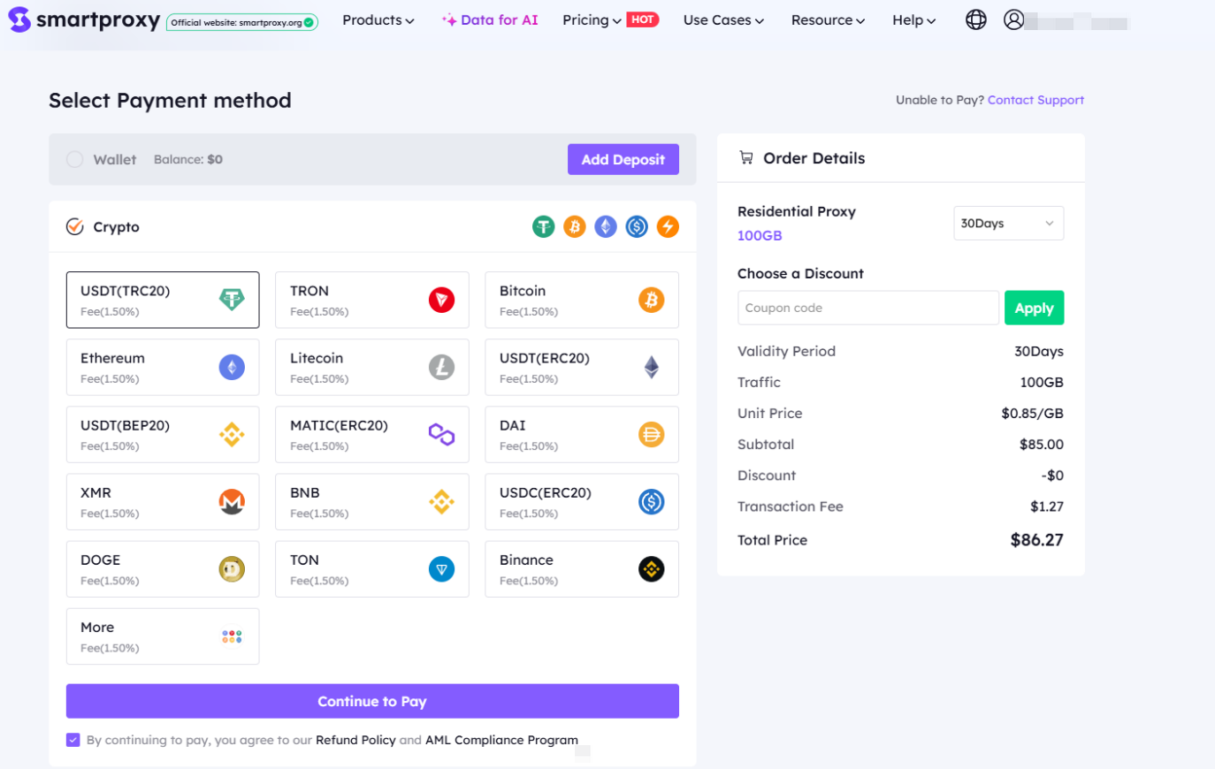Click the BNB coin icon
The width and height of the screenshot is (1215, 769).
(x=441, y=502)
